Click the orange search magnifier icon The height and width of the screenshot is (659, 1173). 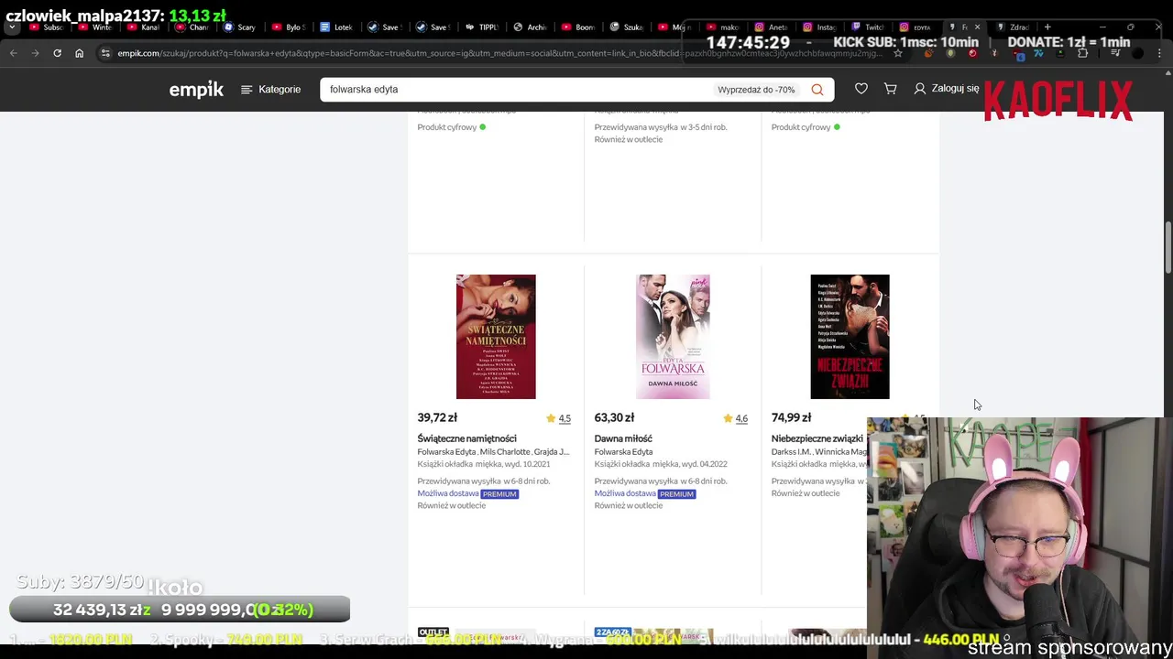817,90
